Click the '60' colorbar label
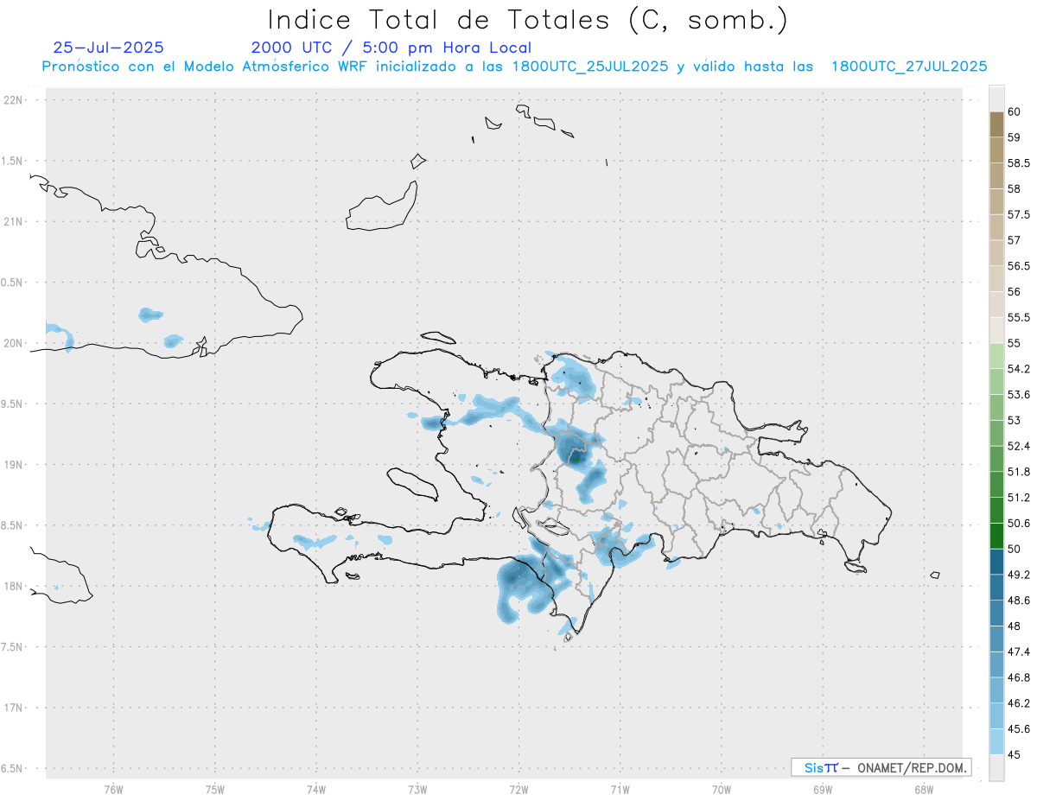 coord(1015,111)
